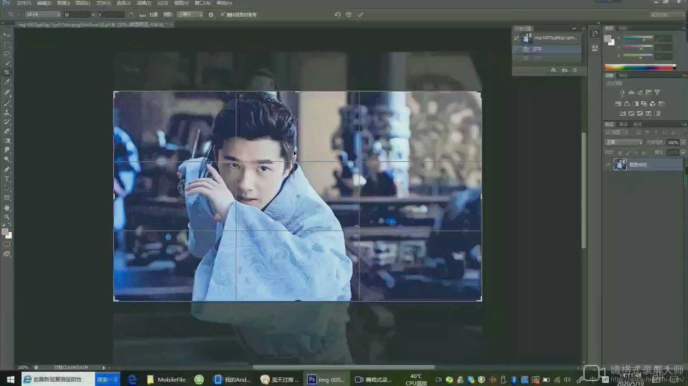This screenshot has height=386, width=688.
Task: Select the Rectangle shape tool
Action: [x=7, y=198]
